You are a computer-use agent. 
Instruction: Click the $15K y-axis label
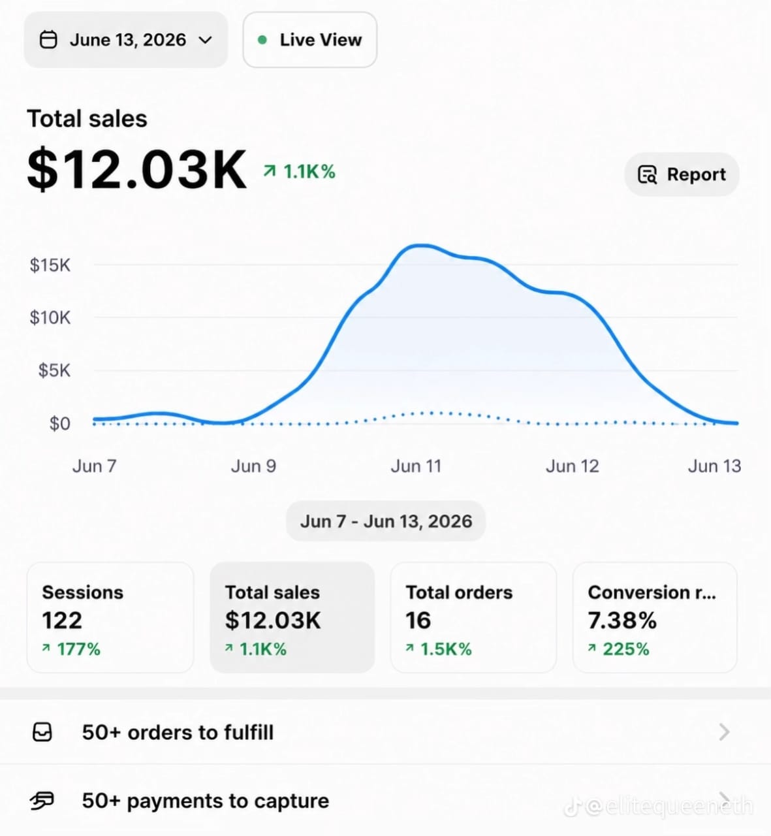coord(50,265)
